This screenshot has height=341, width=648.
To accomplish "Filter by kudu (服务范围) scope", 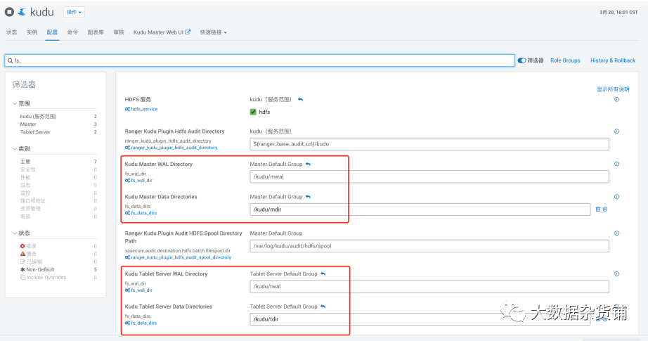I will pyautogui.click(x=39, y=117).
